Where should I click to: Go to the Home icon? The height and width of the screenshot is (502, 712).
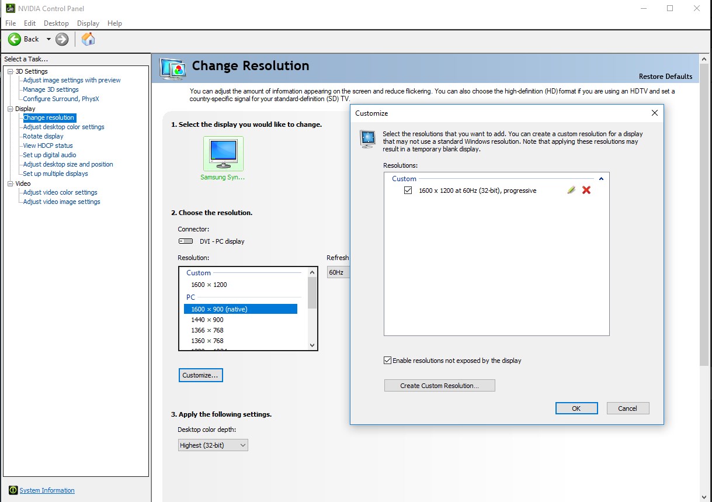click(88, 39)
